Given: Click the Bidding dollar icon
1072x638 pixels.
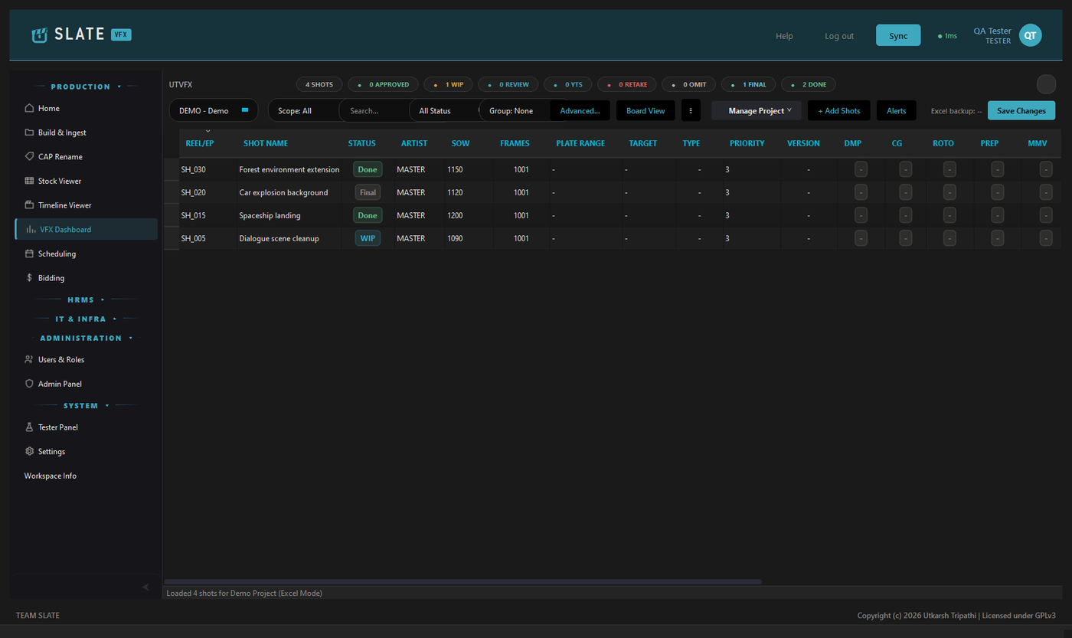Looking at the screenshot, I should coord(29,278).
